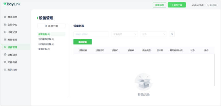Click the 设备ID column header

(x=115, y=50)
